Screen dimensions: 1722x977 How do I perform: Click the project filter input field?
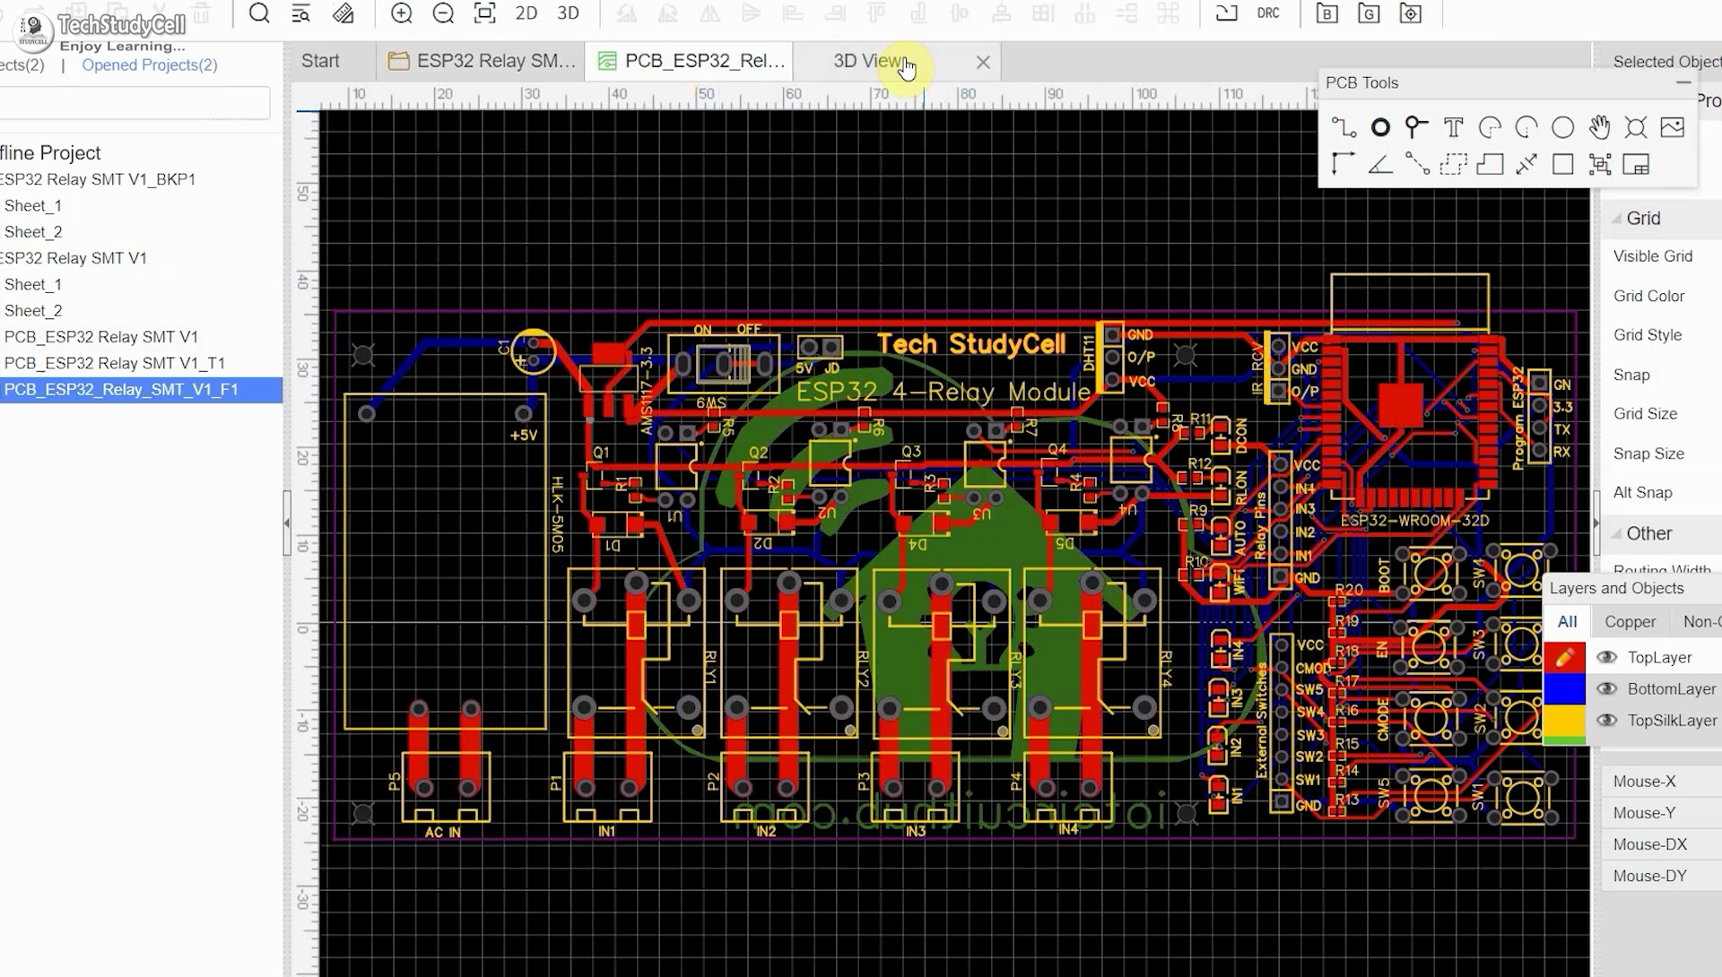(133, 102)
